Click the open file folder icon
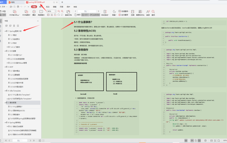227x143 pixels. pos(11,7)
